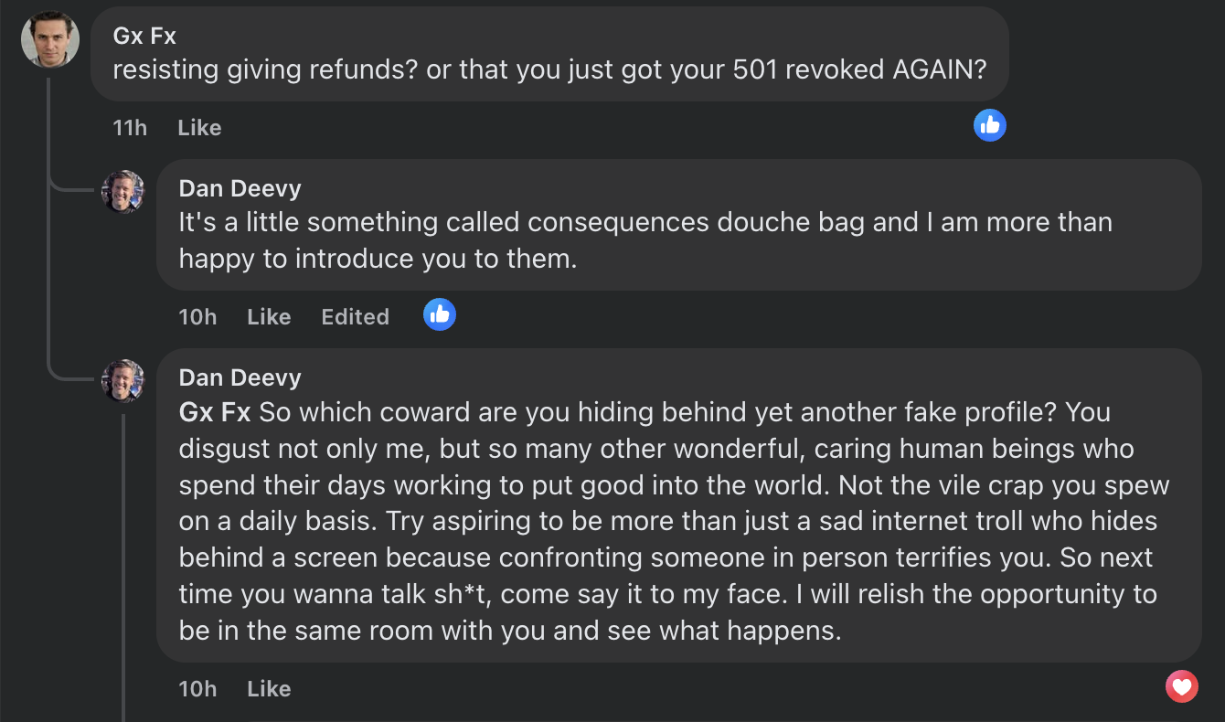Click the 11h timestamp under Gx Fx's comment
The image size is (1225, 722).
pyautogui.click(x=130, y=128)
